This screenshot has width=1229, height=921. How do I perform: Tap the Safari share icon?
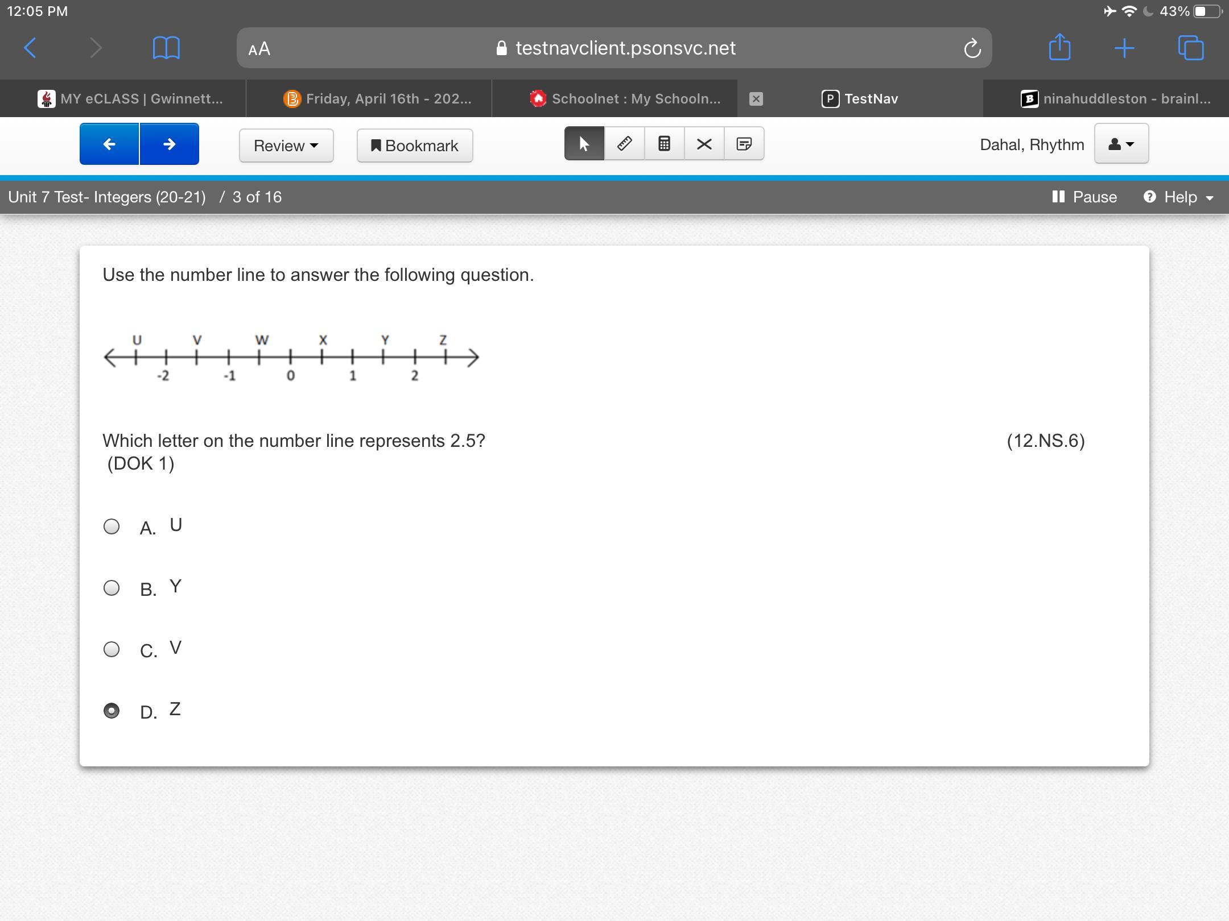click(x=1059, y=48)
